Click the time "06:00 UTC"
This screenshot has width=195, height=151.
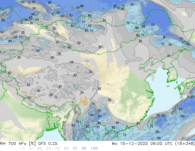pyautogui.click(x=161, y=144)
